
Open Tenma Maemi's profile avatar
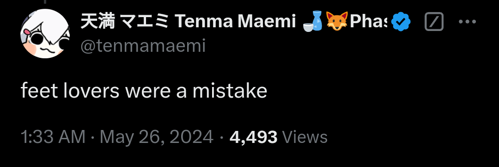coord(45,33)
